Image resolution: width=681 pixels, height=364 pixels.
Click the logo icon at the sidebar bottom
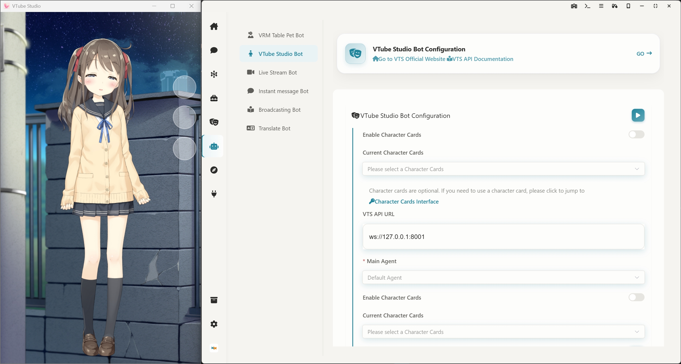click(x=214, y=348)
